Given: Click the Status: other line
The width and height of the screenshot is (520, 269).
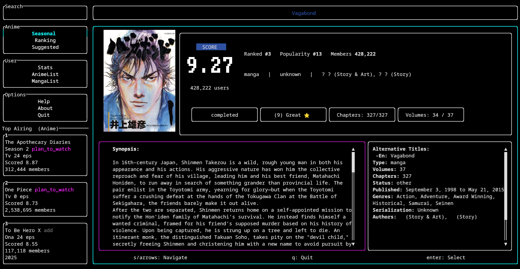Looking at the screenshot, I should click(392, 183).
